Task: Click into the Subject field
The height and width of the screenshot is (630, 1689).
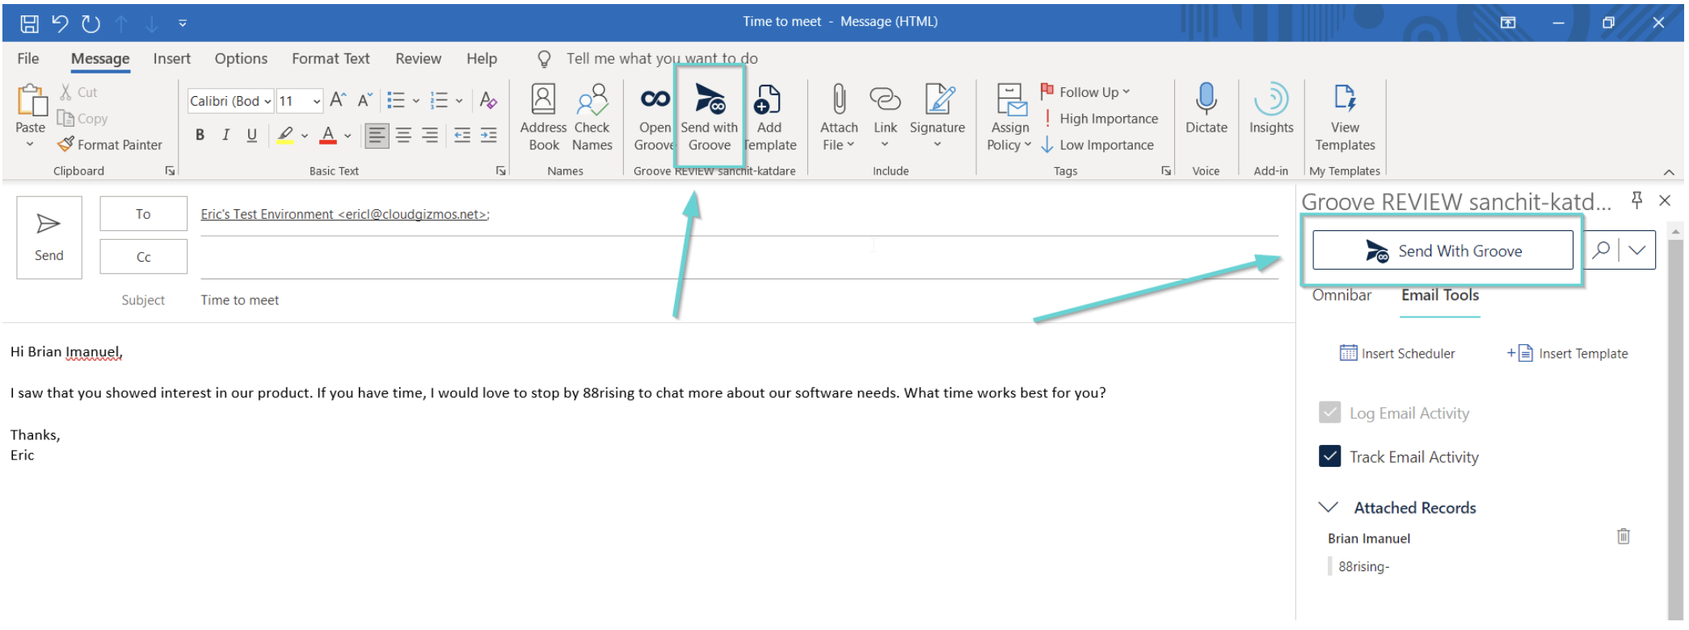Action: point(727,300)
